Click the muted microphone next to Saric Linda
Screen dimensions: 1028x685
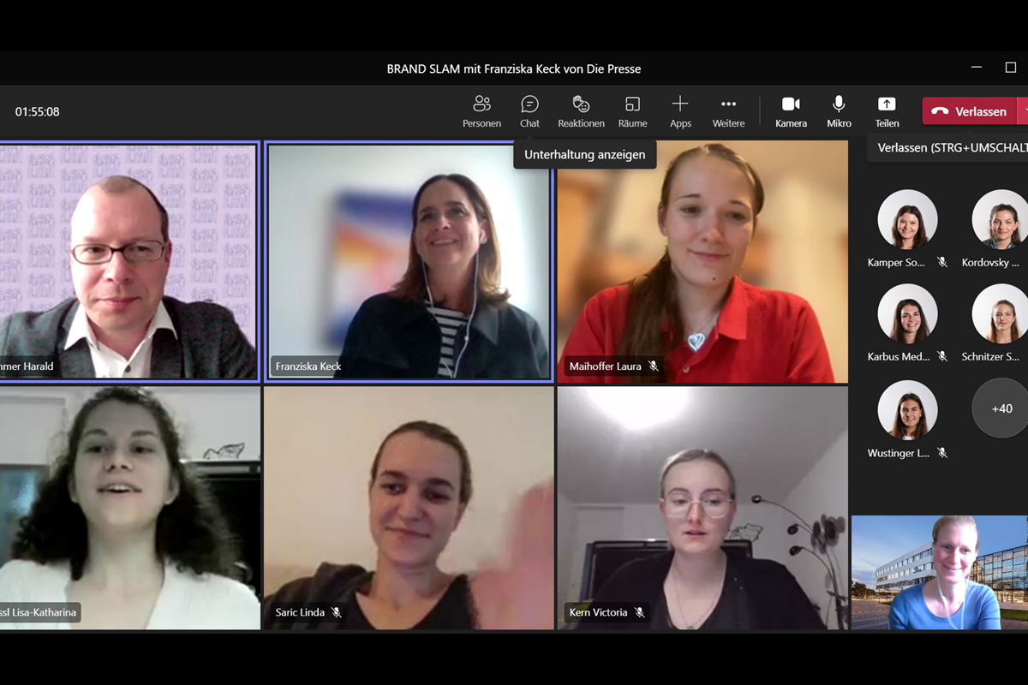[336, 612]
